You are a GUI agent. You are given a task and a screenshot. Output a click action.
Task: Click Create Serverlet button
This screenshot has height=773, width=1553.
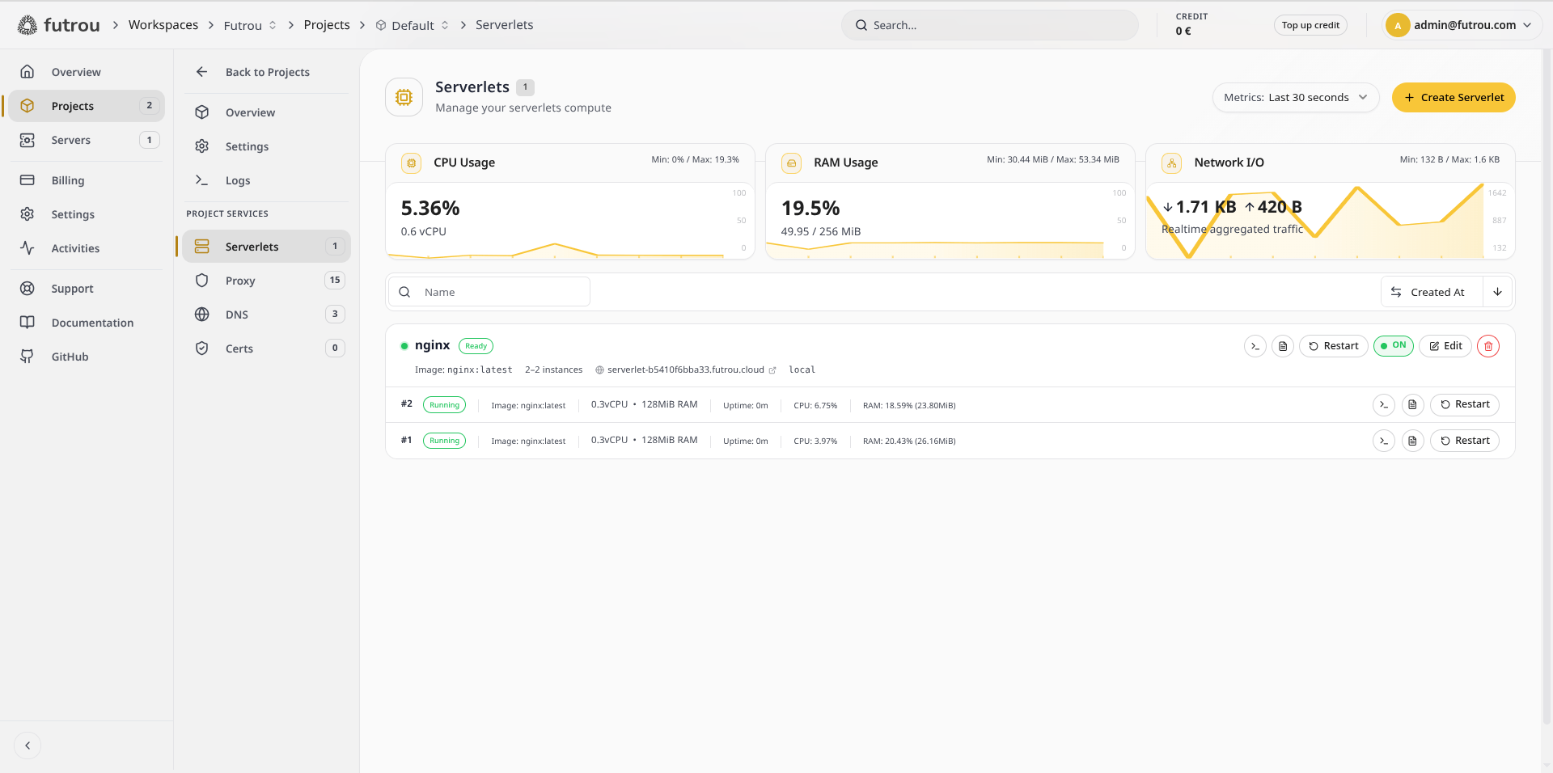[x=1454, y=97]
